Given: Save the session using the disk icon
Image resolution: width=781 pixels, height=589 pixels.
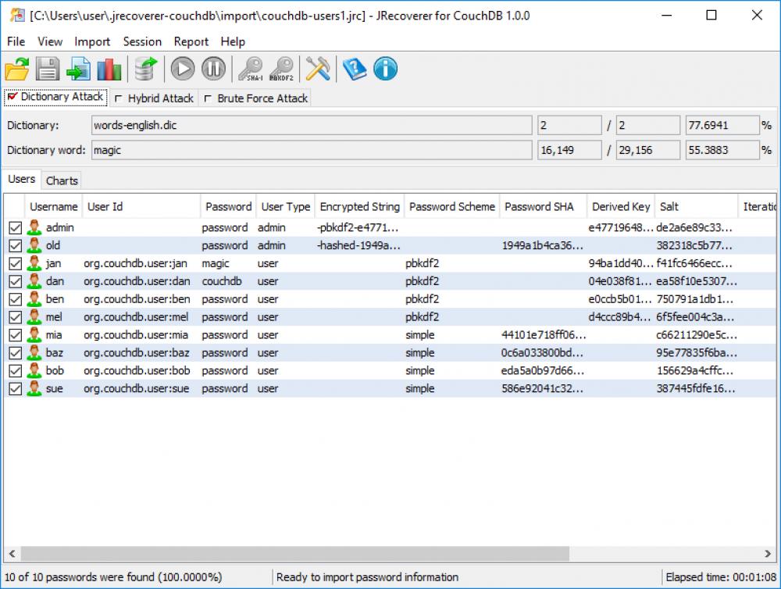Looking at the screenshot, I should pyautogui.click(x=47, y=69).
